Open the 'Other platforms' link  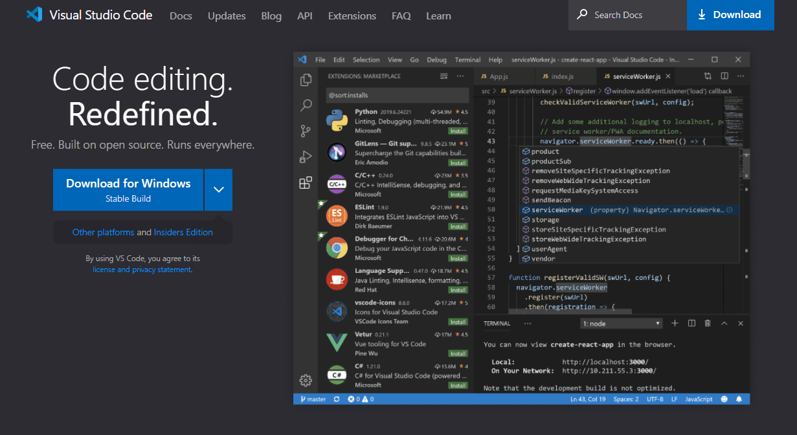pos(103,232)
